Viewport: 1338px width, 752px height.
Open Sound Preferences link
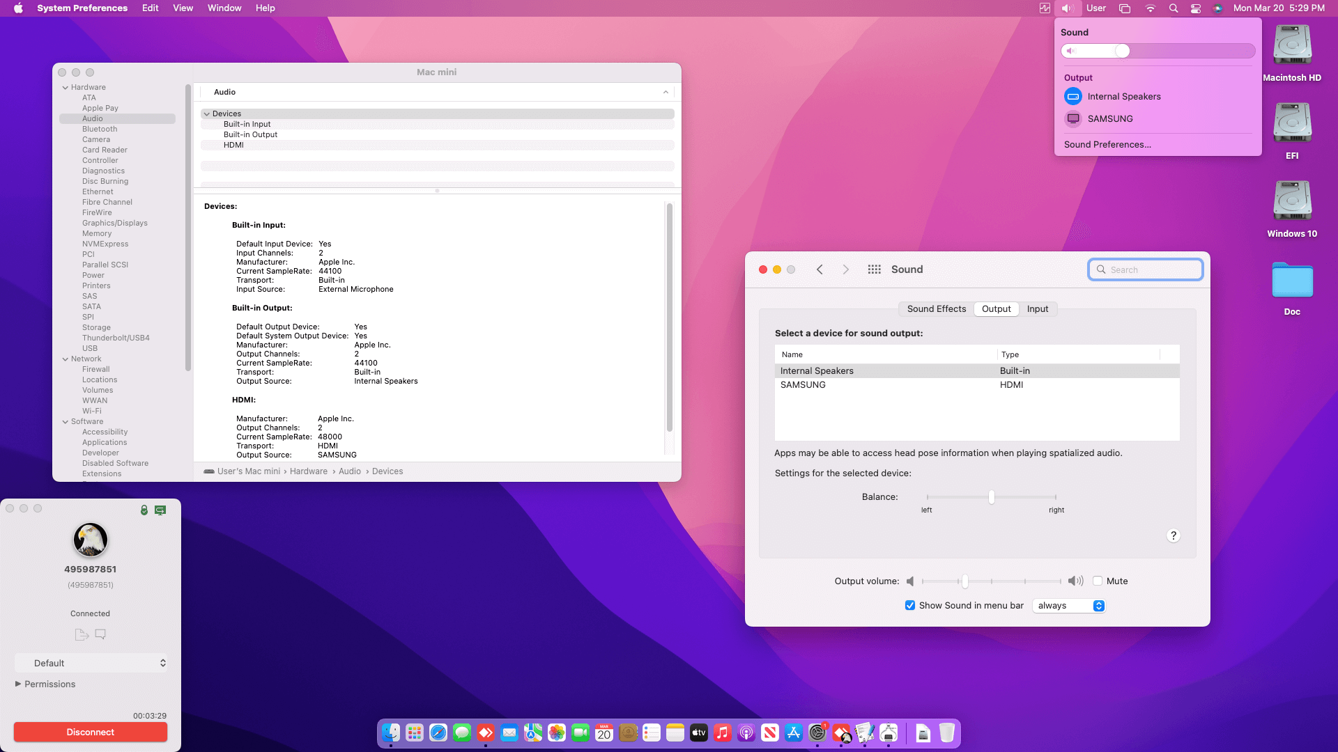1107,144
